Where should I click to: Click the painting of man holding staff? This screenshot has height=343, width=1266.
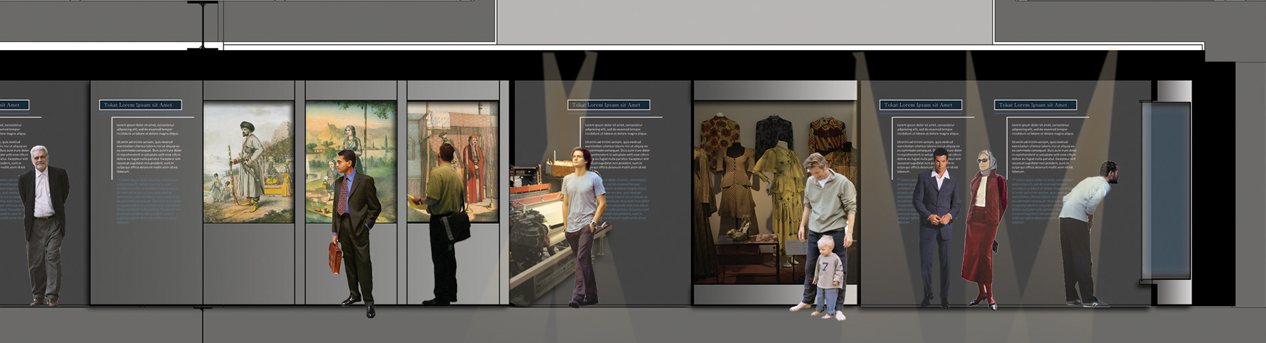(x=249, y=162)
